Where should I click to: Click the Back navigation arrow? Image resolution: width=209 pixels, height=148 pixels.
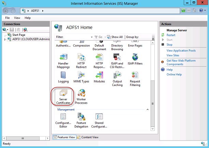pyautogui.click(x=6, y=11)
